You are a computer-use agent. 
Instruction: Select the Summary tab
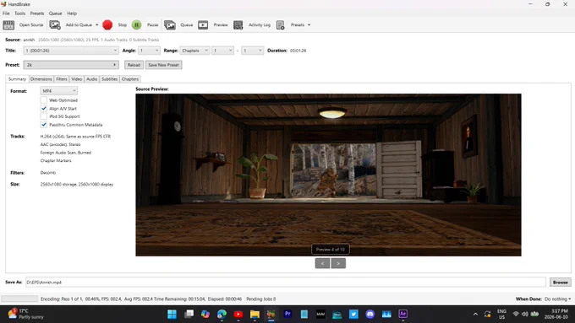coord(17,79)
